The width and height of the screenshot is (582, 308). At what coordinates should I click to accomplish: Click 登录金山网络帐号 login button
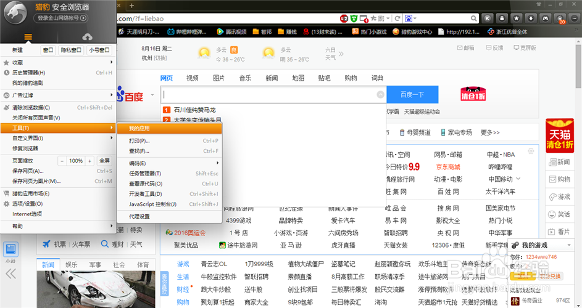(x=60, y=18)
